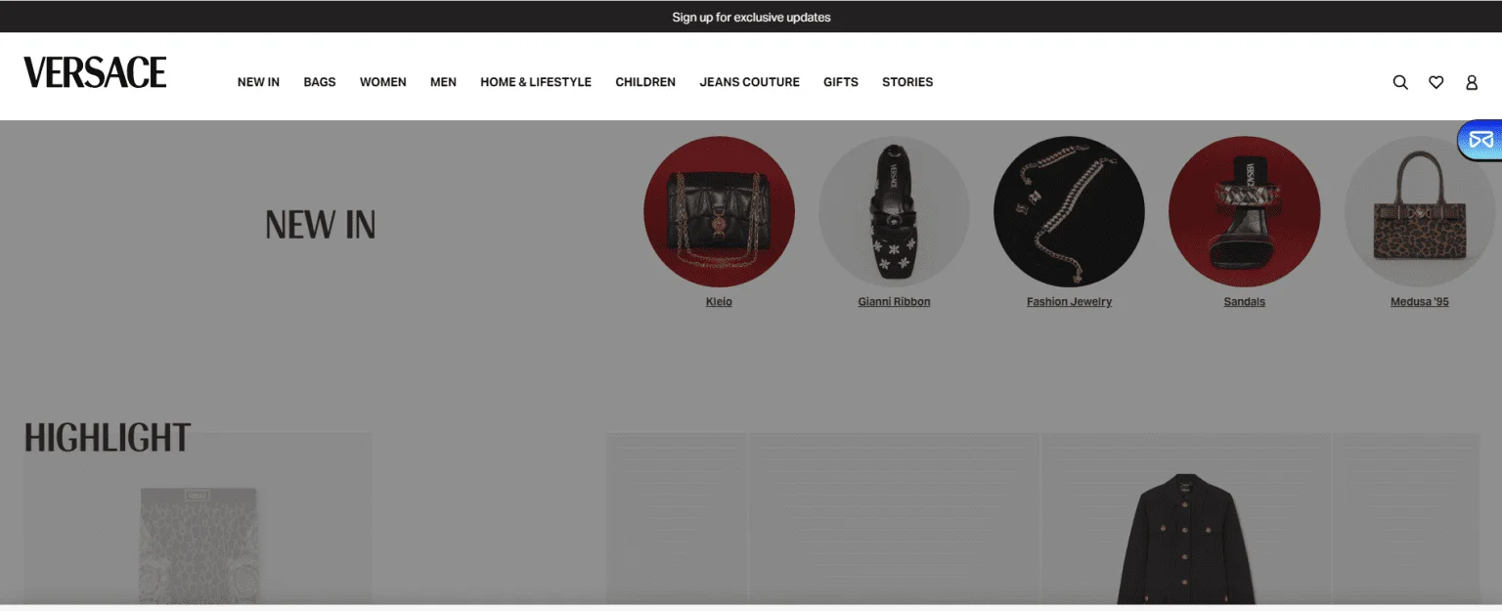The width and height of the screenshot is (1502, 611).
Task: Open the JEANS COUTURE menu
Action: (x=749, y=82)
